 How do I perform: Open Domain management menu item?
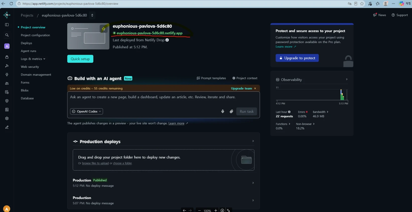point(36,75)
